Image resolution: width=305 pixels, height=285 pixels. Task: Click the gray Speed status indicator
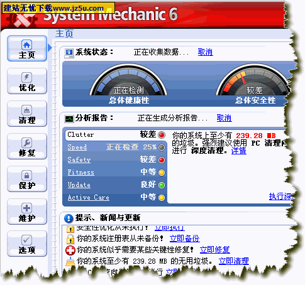(x=162, y=148)
